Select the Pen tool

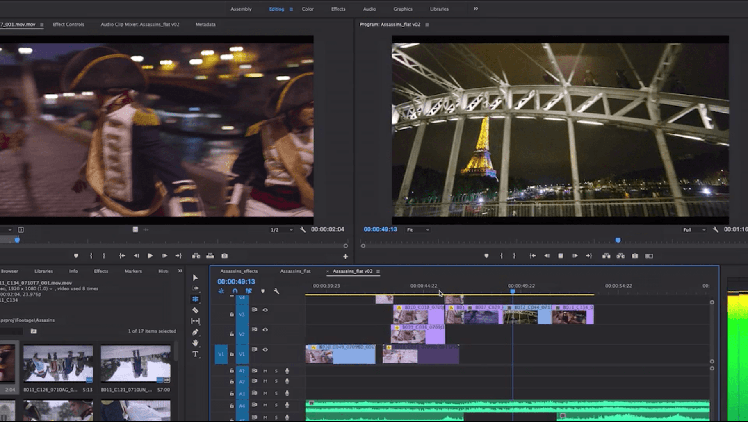tap(195, 332)
